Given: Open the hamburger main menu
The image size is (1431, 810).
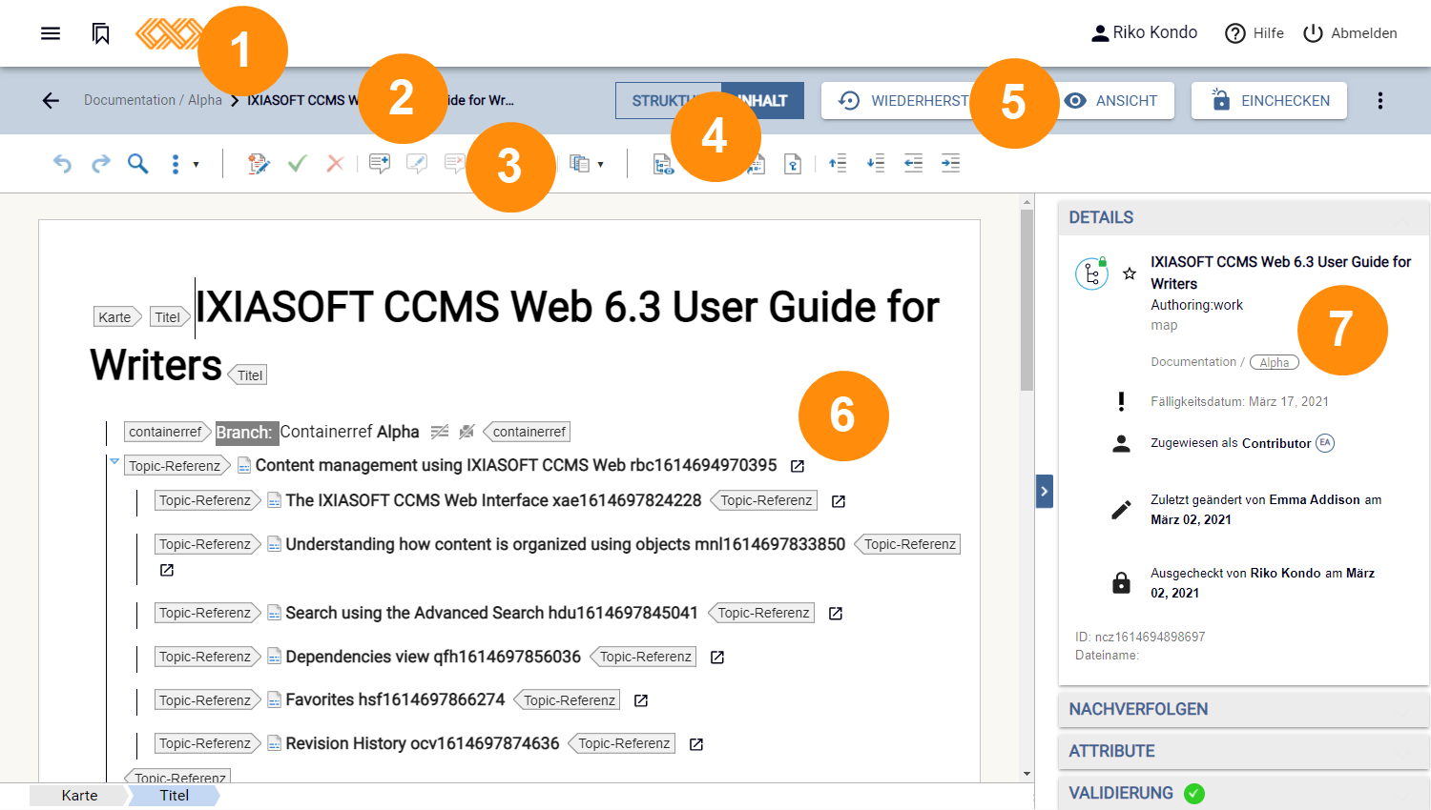Looking at the screenshot, I should [51, 33].
